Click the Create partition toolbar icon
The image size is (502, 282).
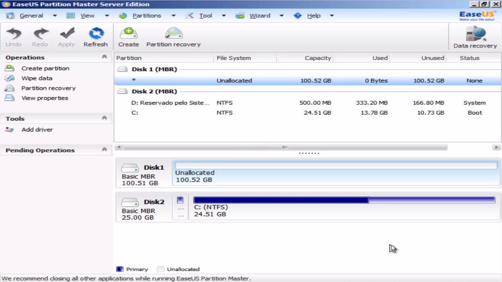click(x=129, y=34)
